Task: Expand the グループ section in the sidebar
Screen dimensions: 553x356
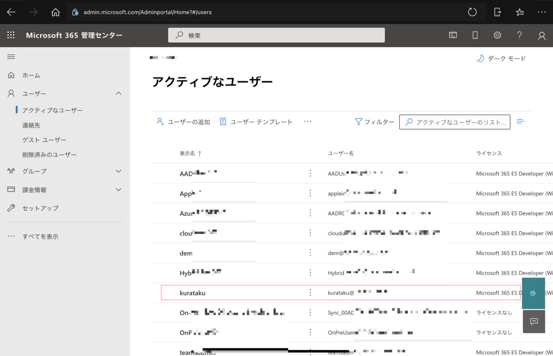Action: [118, 171]
